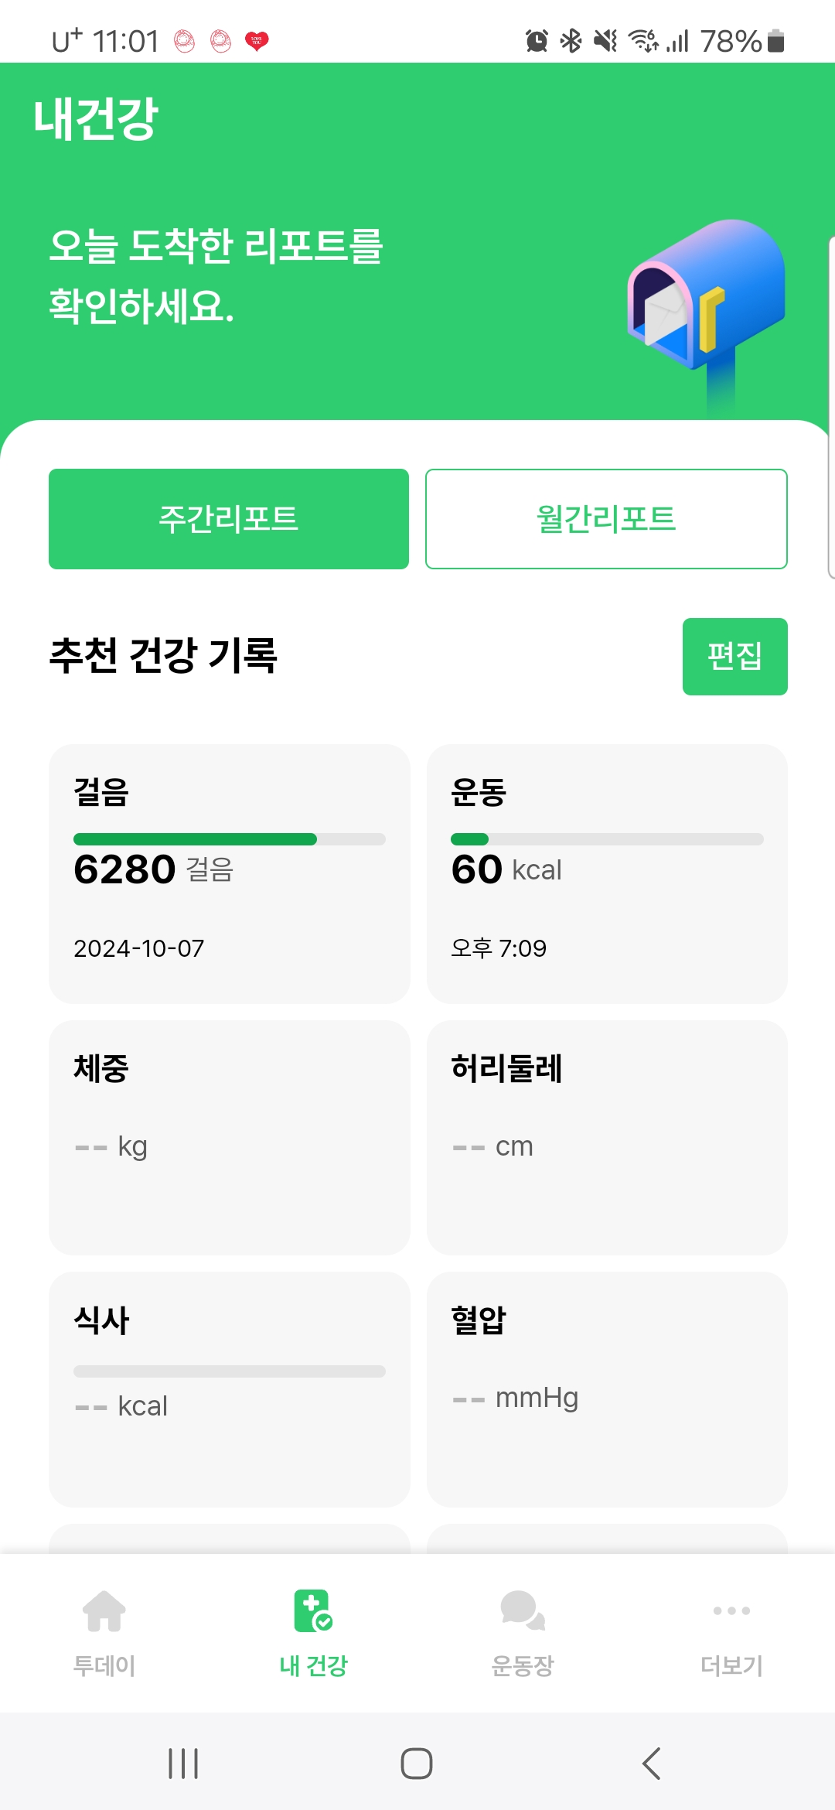Open the 체중 weight card
The width and height of the screenshot is (835, 1810).
(229, 1137)
